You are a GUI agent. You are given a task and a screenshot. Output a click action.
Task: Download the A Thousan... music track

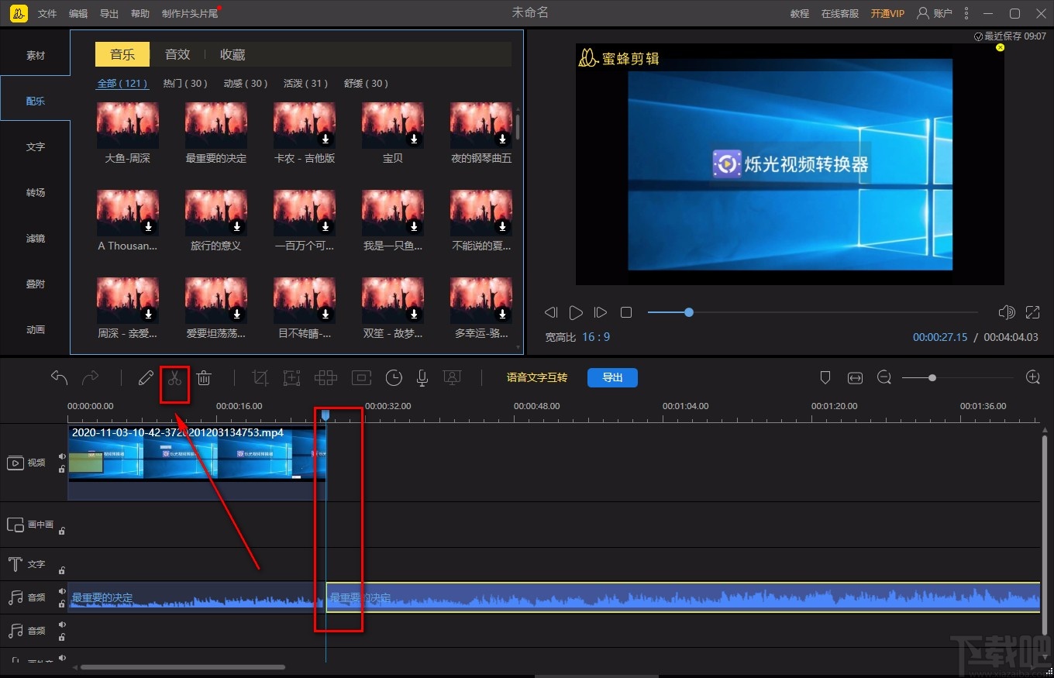click(150, 227)
